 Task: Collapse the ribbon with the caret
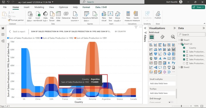204,24
